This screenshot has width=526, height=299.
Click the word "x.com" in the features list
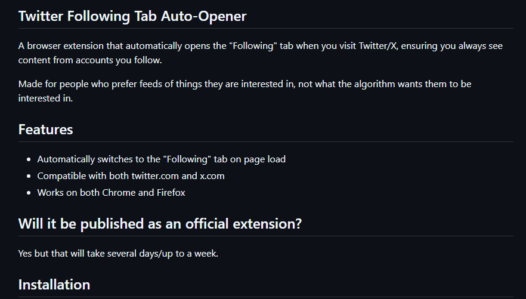[212, 176]
